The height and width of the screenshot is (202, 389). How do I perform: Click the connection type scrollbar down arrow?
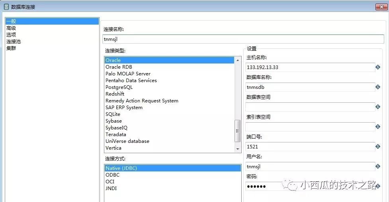238,149
